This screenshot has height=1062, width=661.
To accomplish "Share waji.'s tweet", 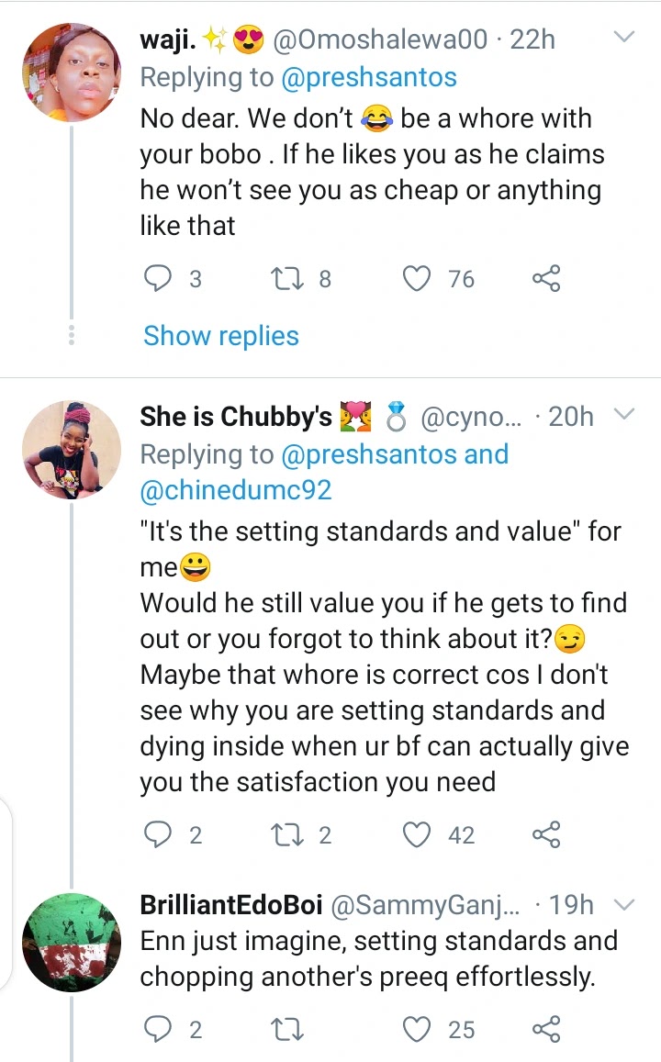I will (x=545, y=278).
